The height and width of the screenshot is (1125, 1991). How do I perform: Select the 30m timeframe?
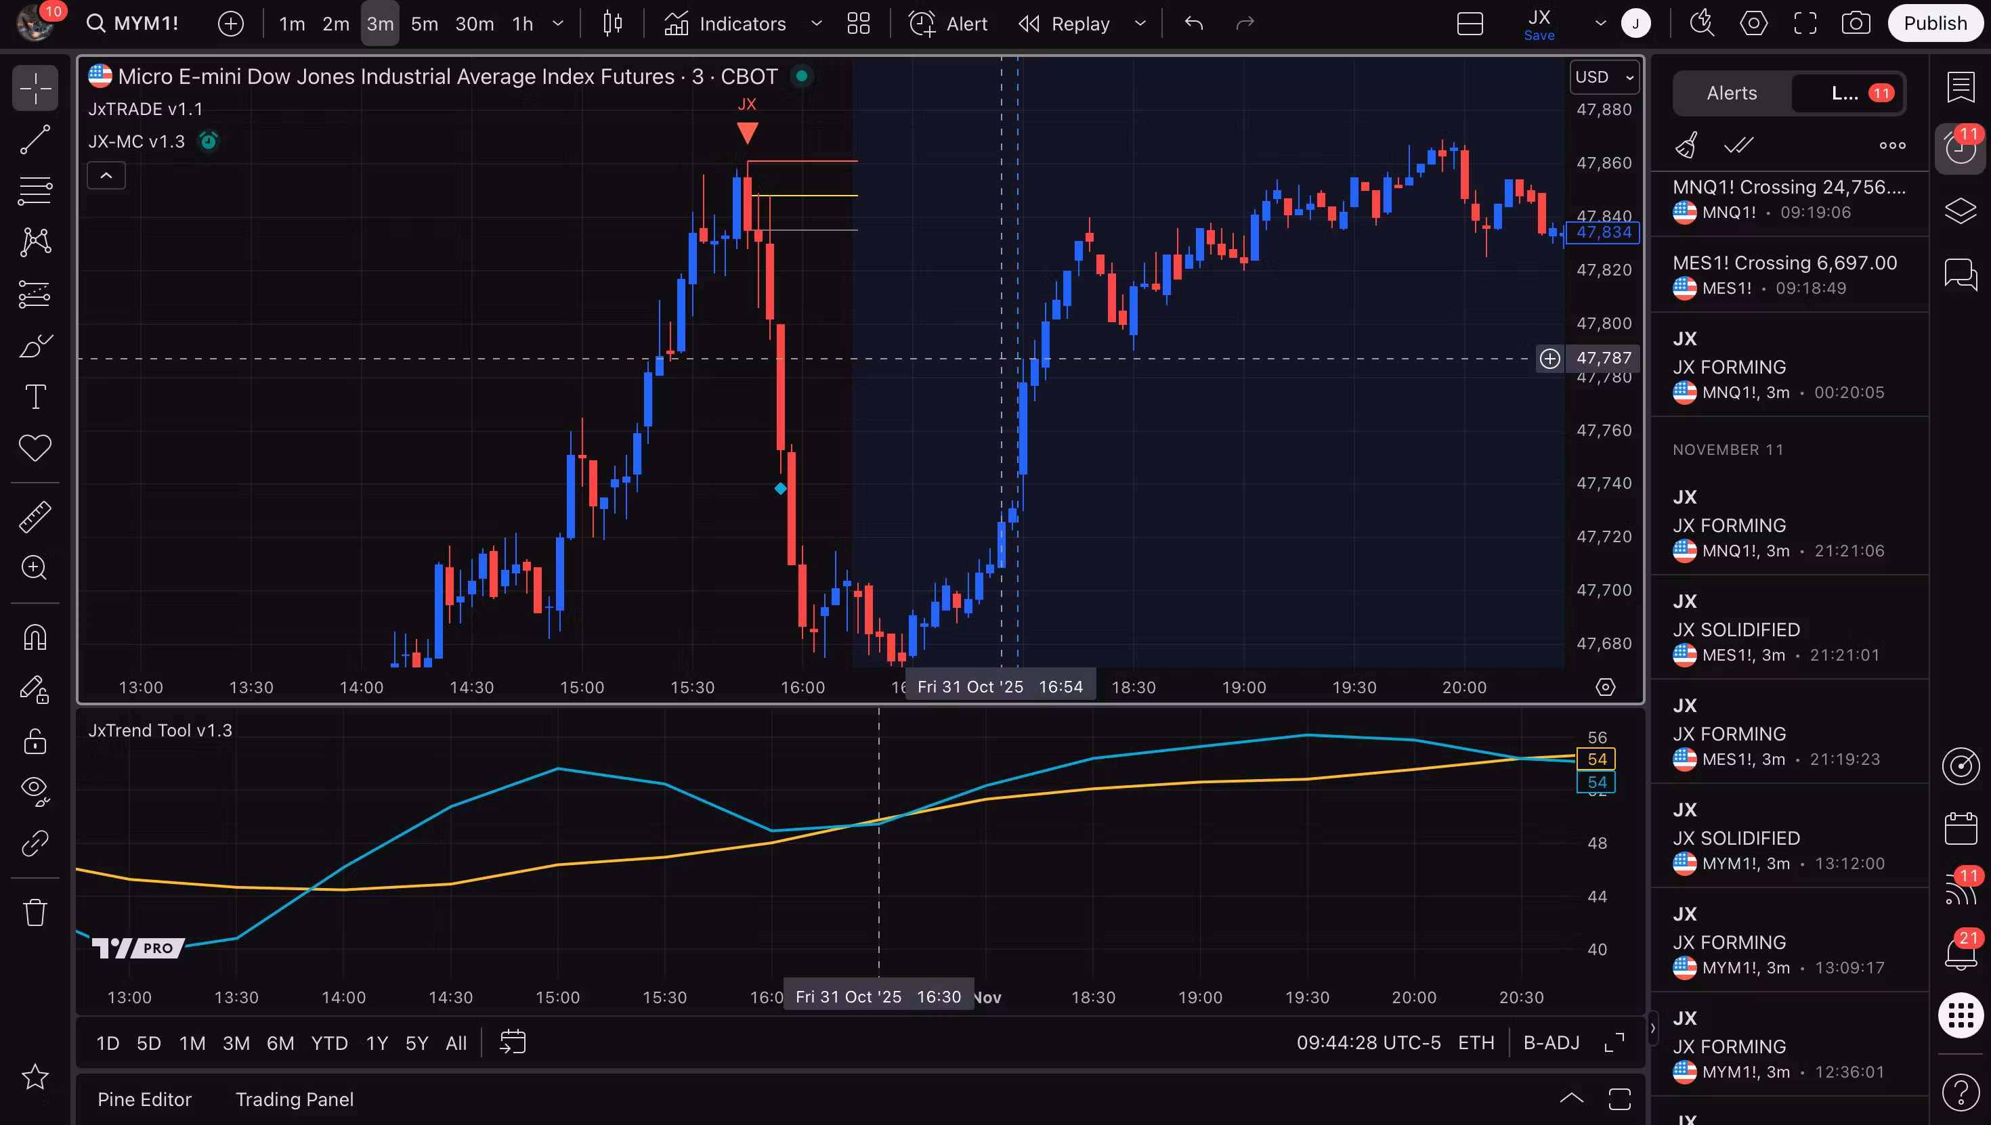pyautogui.click(x=475, y=24)
